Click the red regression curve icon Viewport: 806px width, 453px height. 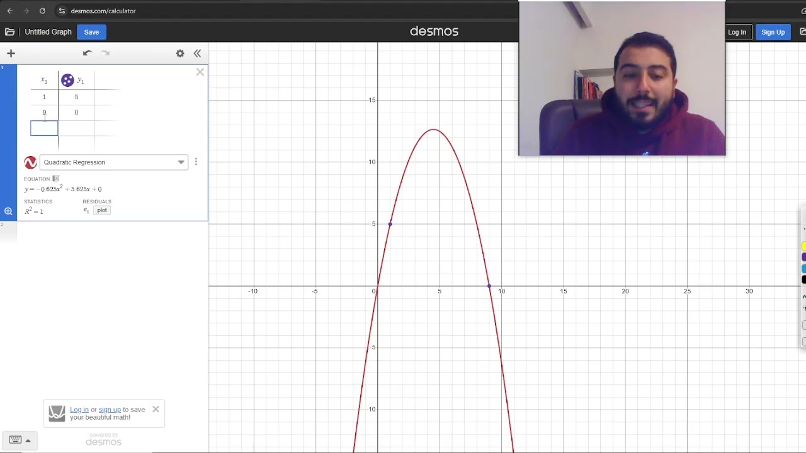coord(30,162)
